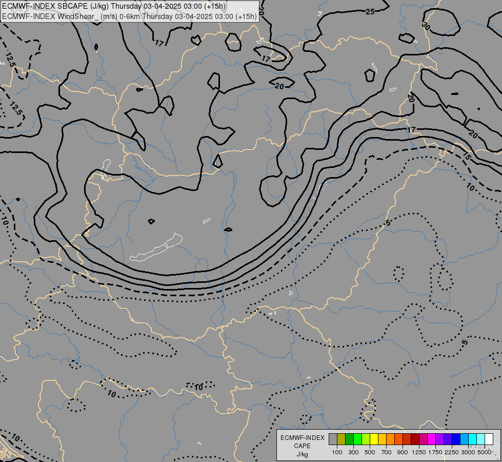Click the contour label 30

point(426,26)
